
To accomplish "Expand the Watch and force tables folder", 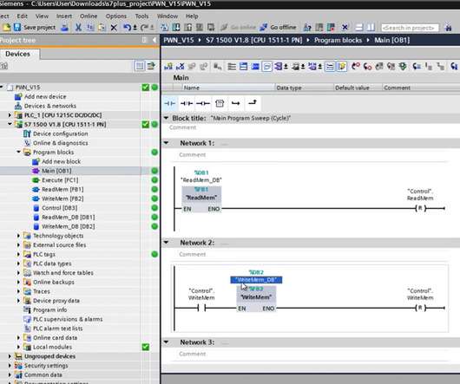I will 18,273.
